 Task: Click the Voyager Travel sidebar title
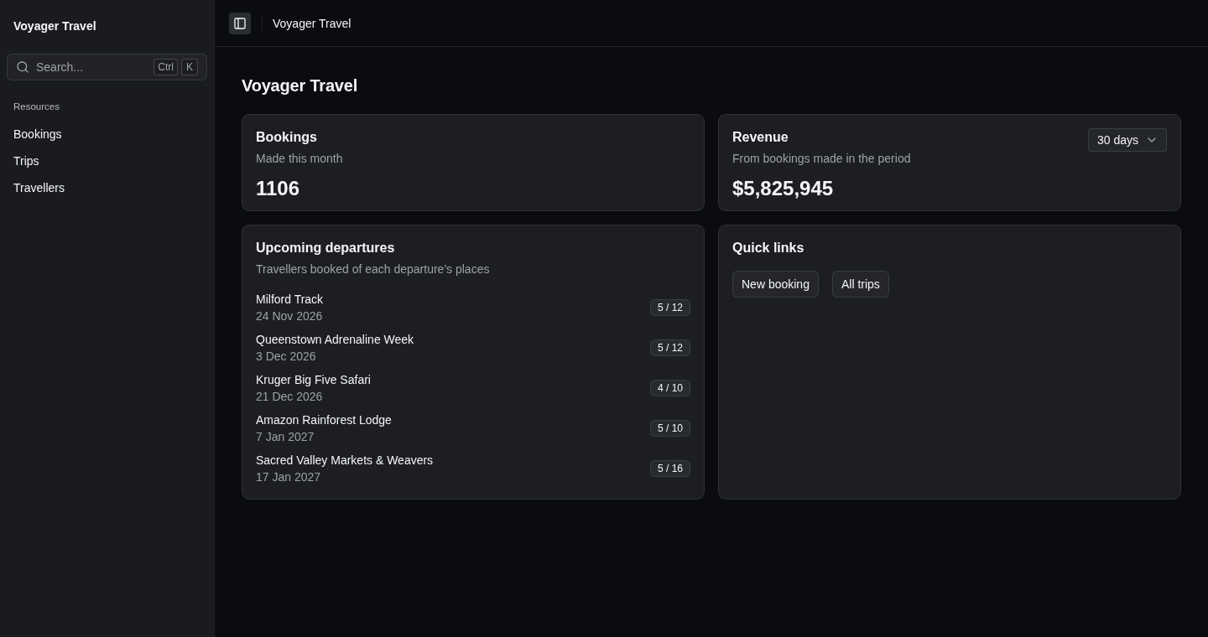click(x=55, y=26)
